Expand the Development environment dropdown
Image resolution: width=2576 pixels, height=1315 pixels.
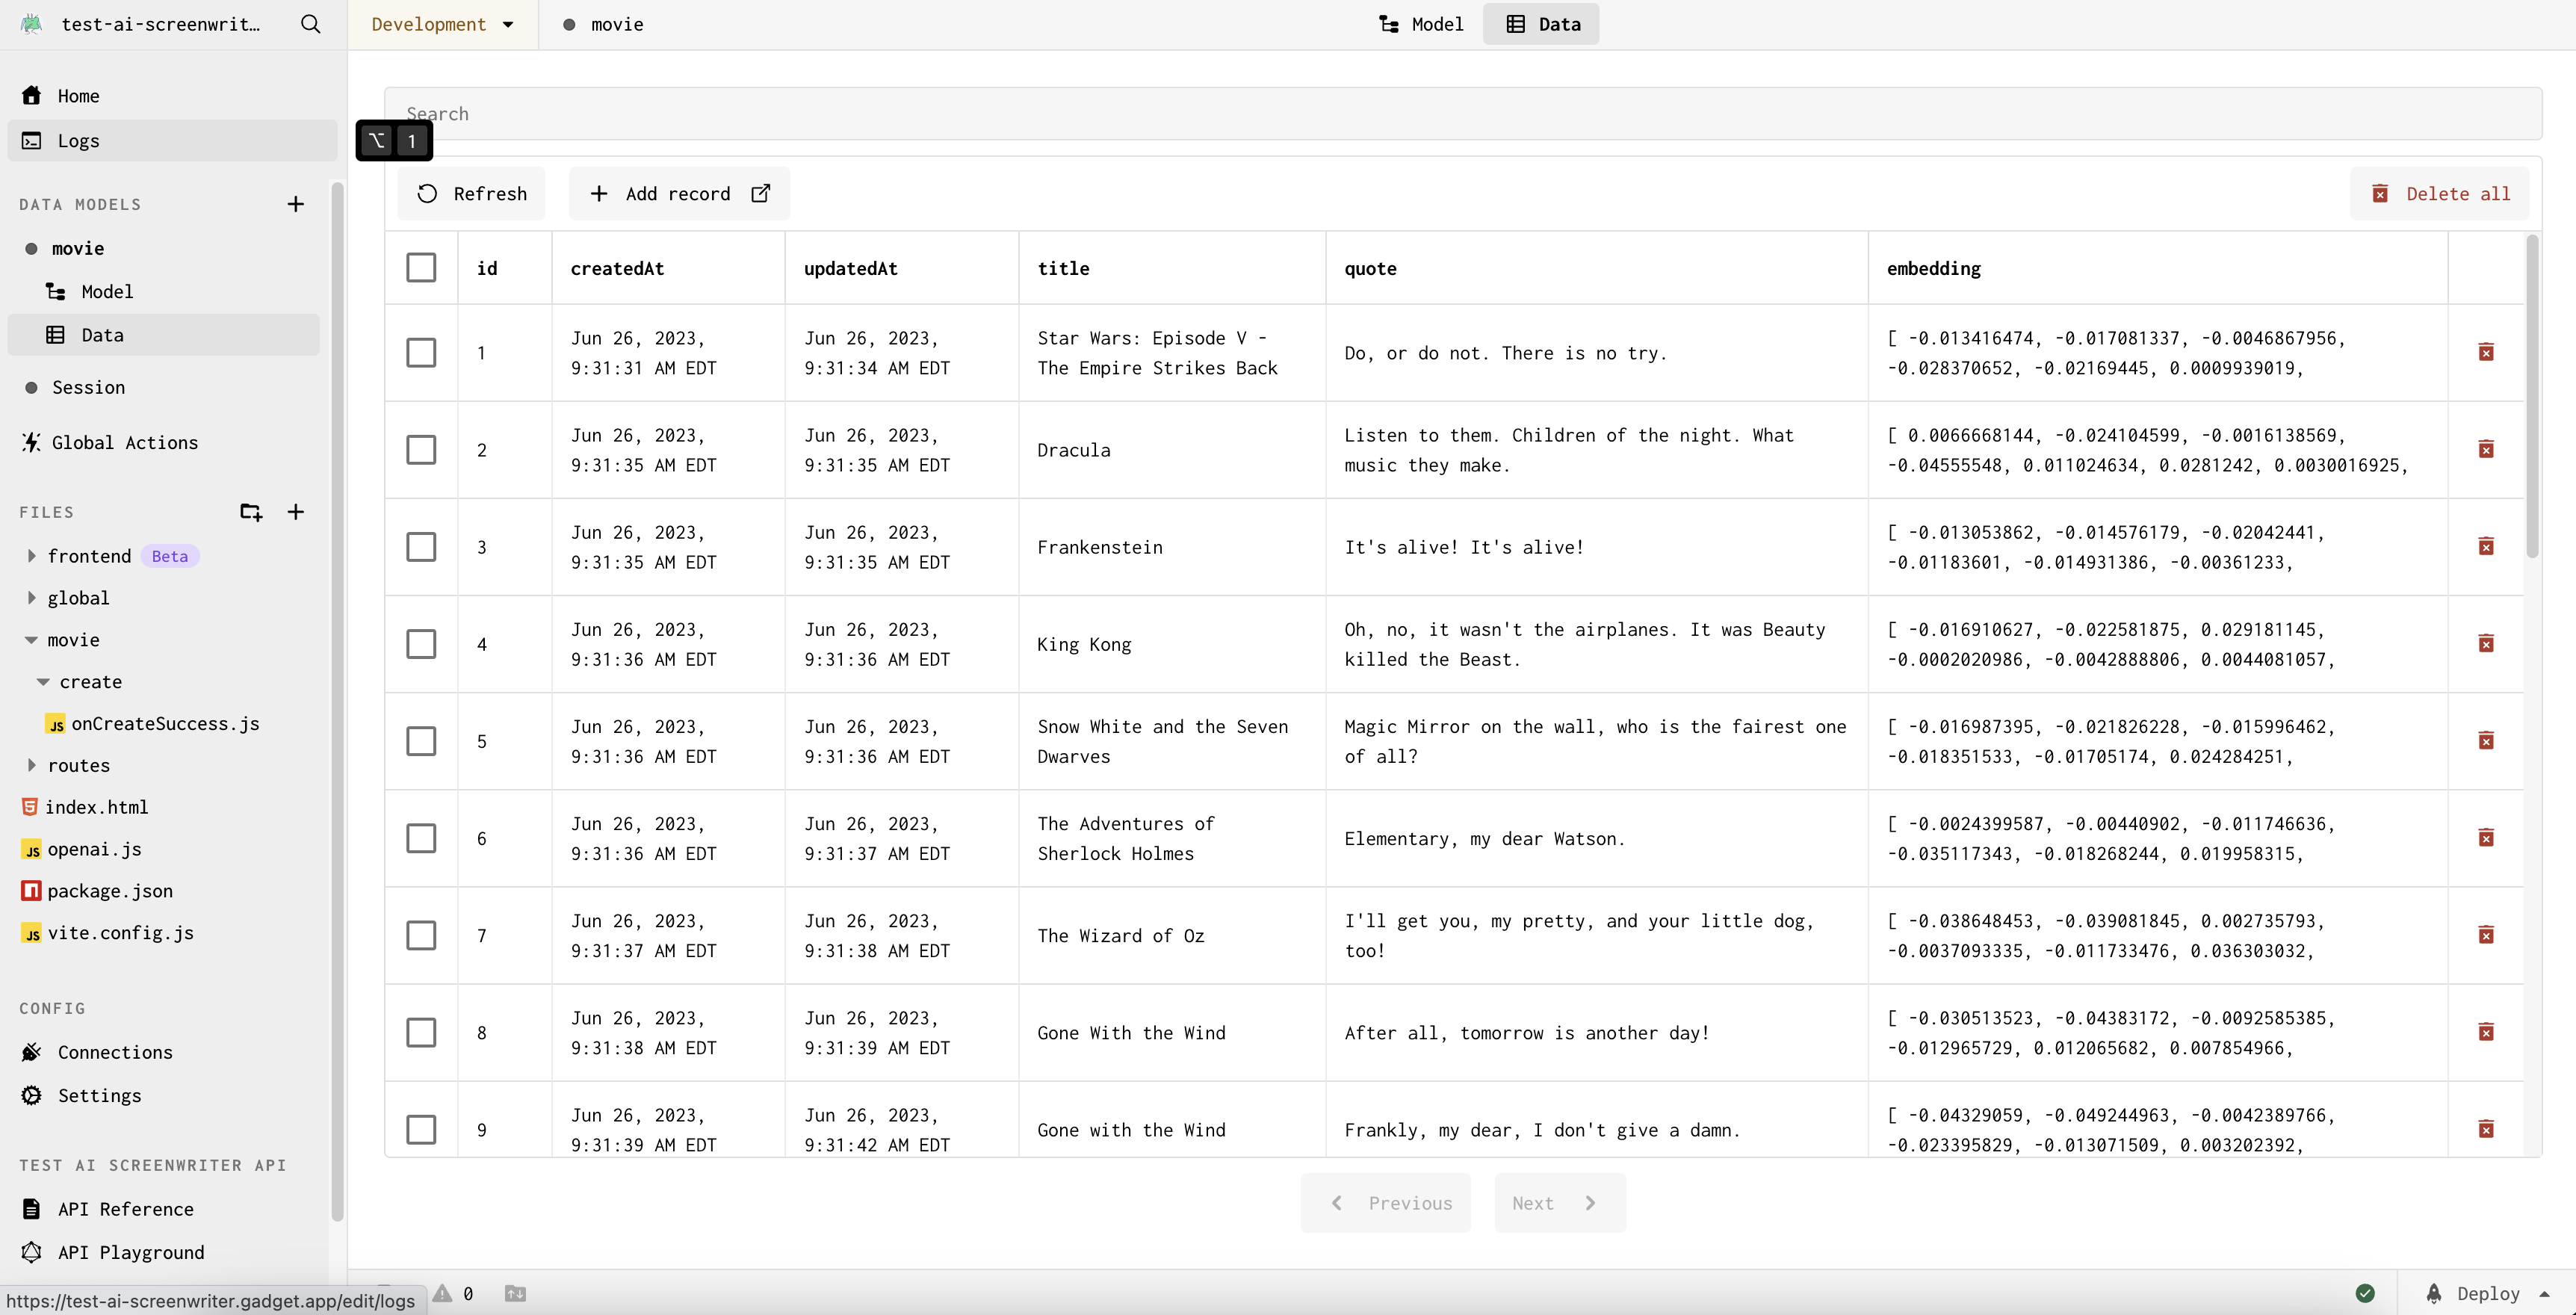tap(441, 23)
